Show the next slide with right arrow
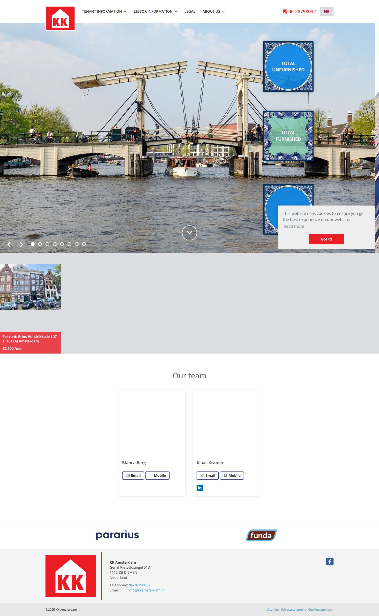The width and height of the screenshot is (379, 616). [x=21, y=244]
